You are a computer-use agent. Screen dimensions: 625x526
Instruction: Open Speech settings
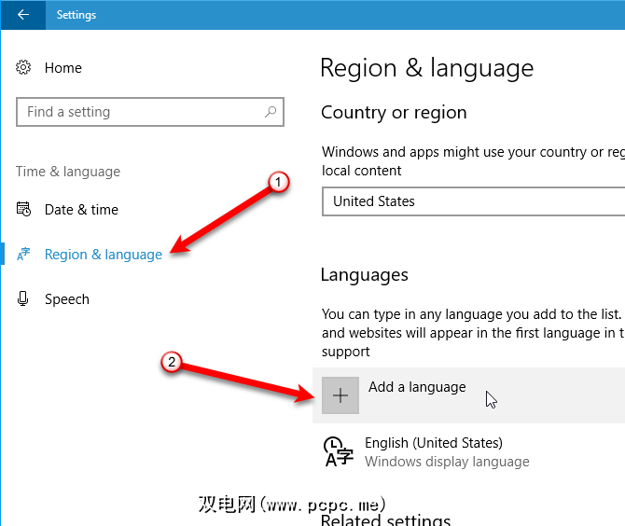pos(67,299)
